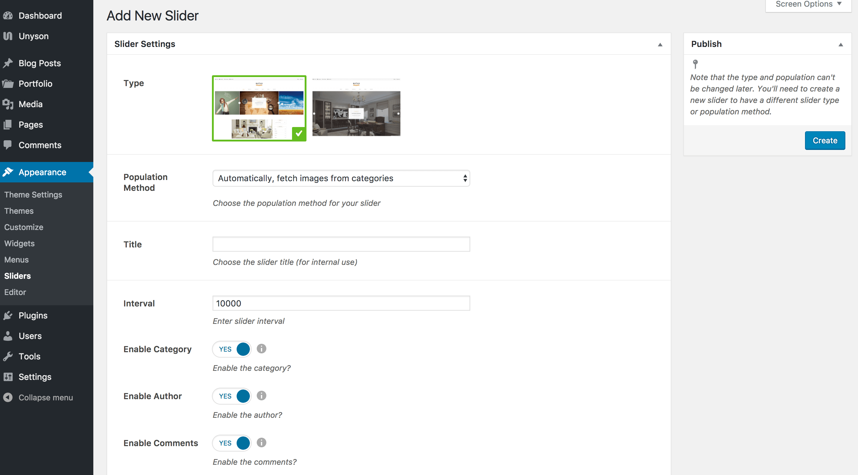The width and height of the screenshot is (858, 475).
Task: Click Collapse menu link
Action: [x=46, y=397]
